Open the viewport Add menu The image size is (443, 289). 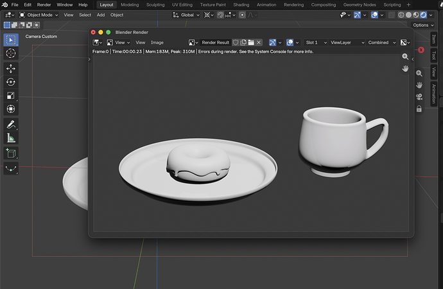pyautogui.click(x=101, y=15)
